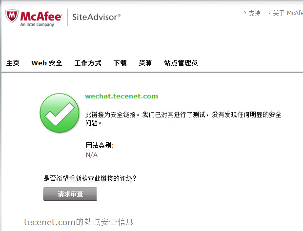The width and height of the screenshot is (303, 231).
Task: Click the McAfee shield logo icon
Action: pyautogui.click(x=12, y=16)
